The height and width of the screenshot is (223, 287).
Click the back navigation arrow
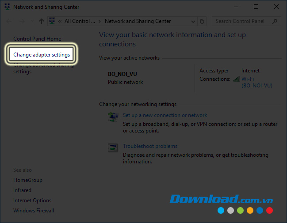coord(9,21)
